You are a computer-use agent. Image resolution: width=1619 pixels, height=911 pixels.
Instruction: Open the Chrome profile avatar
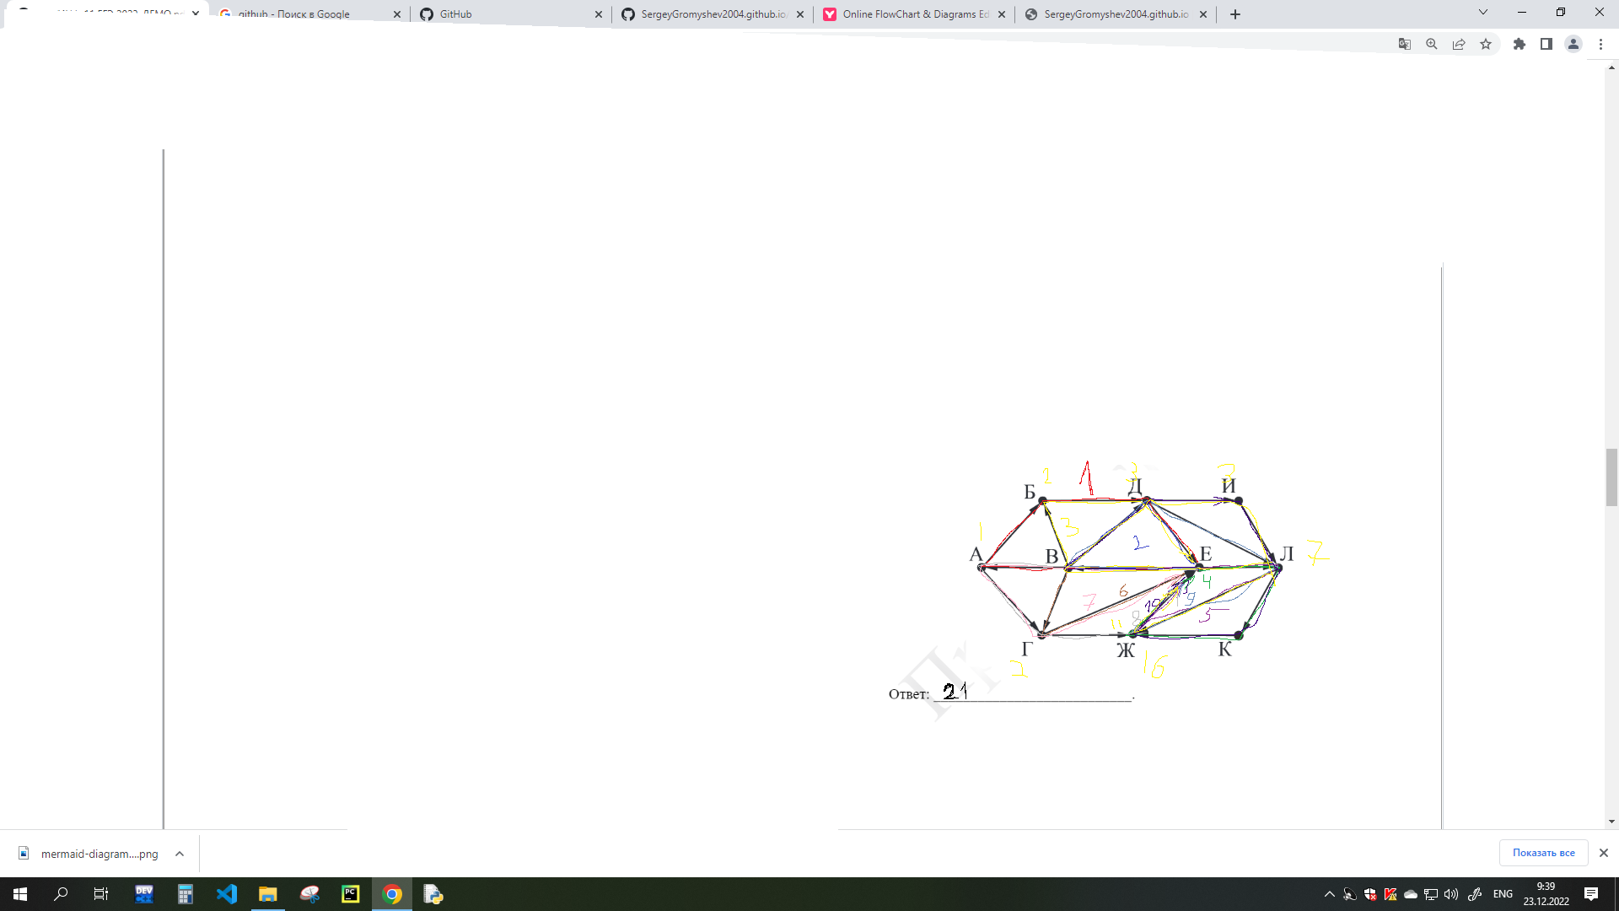(1573, 44)
